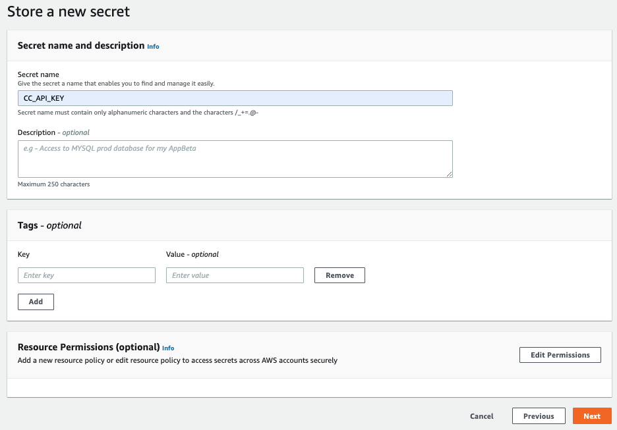Open Info link beside Secret name and description
The height and width of the screenshot is (430, 617).
click(153, 46)
